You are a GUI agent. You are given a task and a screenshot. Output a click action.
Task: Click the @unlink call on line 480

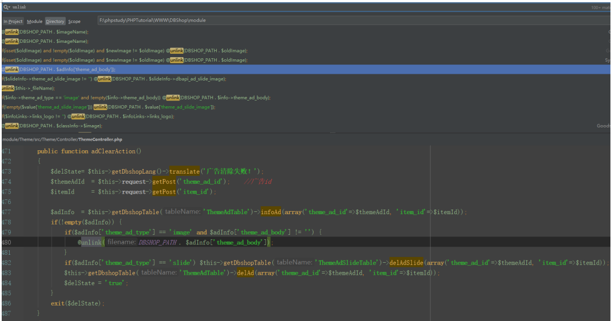pos(90,242)
